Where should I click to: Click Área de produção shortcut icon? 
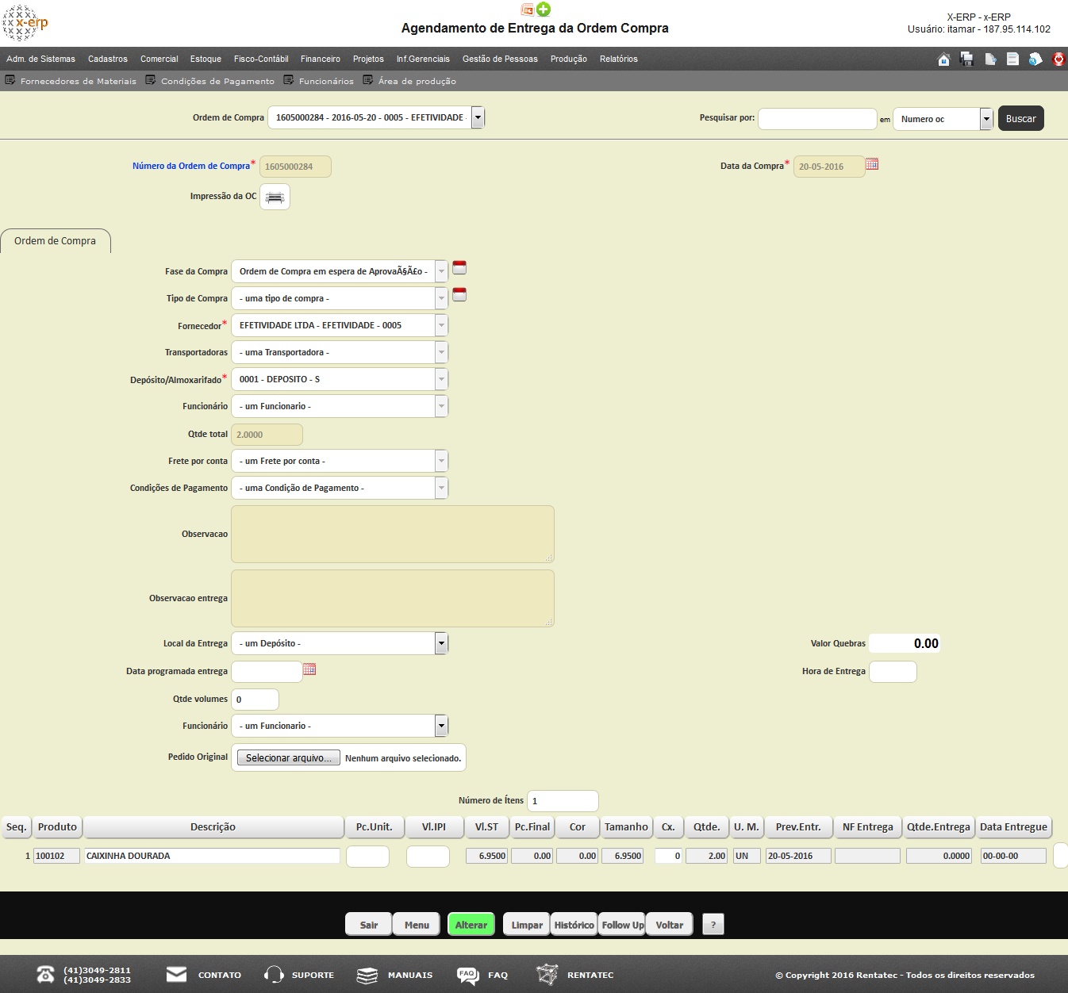pos(368,80)
